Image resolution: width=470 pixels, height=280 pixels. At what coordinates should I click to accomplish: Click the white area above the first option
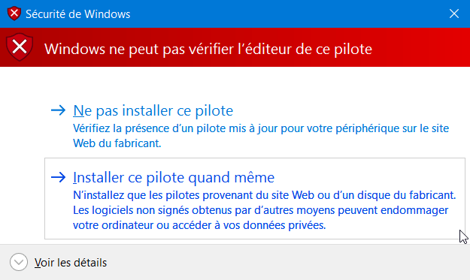pyautogui.click(x=235, y=85)
